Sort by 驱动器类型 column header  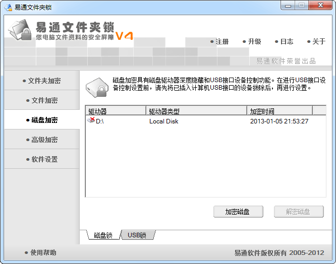click(196, 111)
